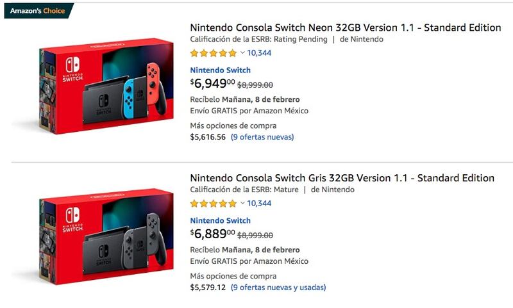513x308 pixels.
Task: Expand the Neon Switch rating dropdown arrow
Action: coord(242,53)
